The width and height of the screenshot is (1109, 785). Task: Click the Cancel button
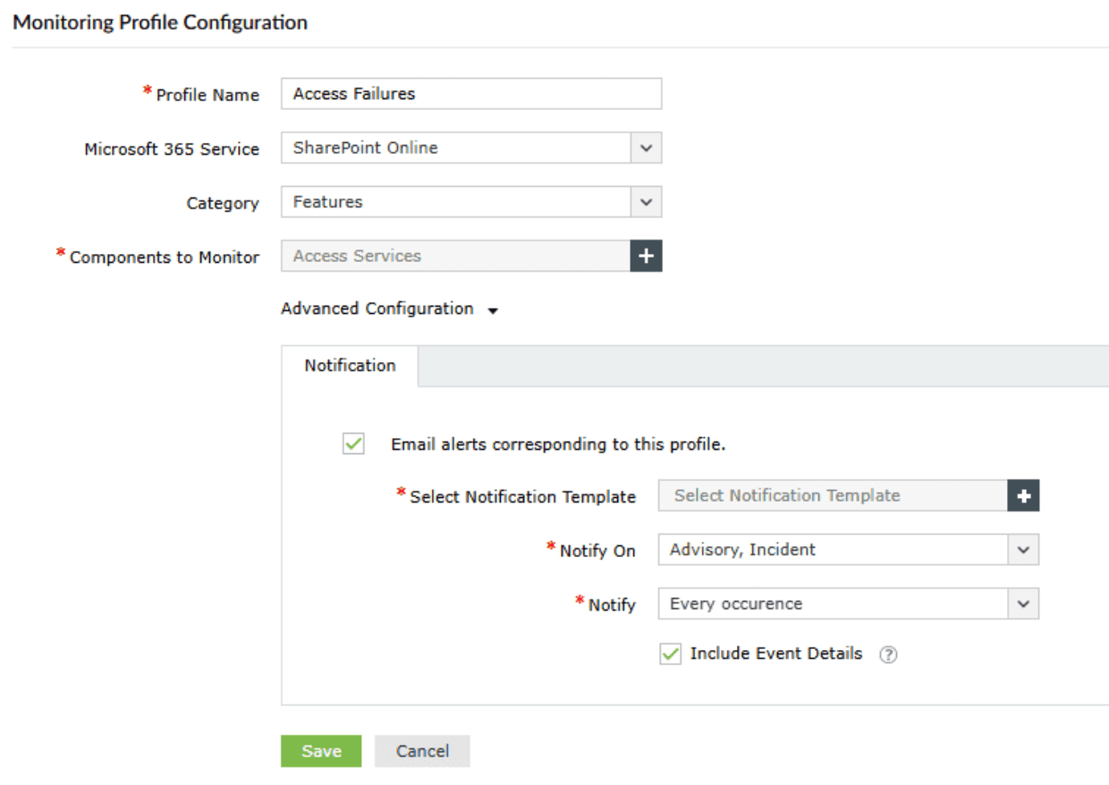tap(422, 751)
